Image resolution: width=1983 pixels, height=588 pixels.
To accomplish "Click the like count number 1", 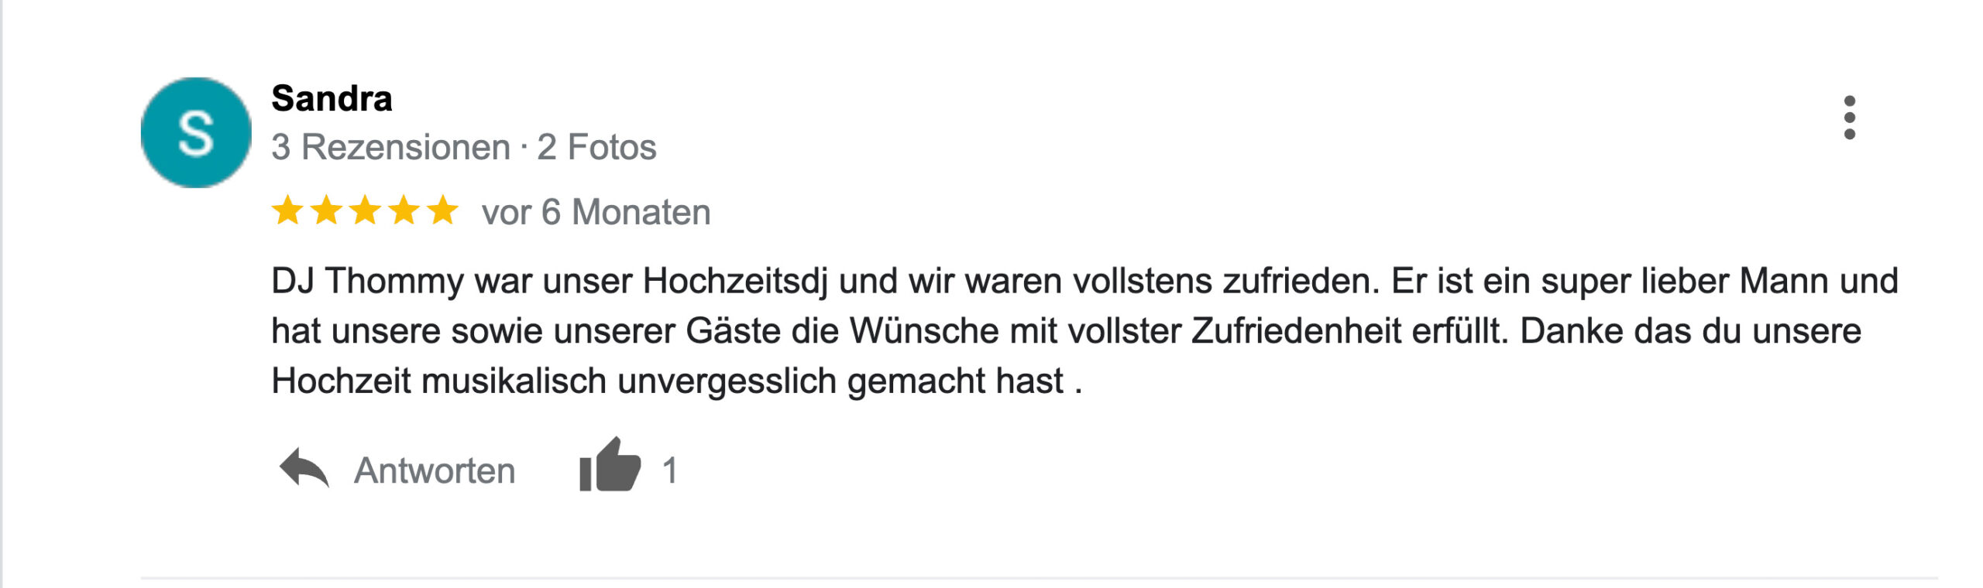I will [x=670, y=470].
